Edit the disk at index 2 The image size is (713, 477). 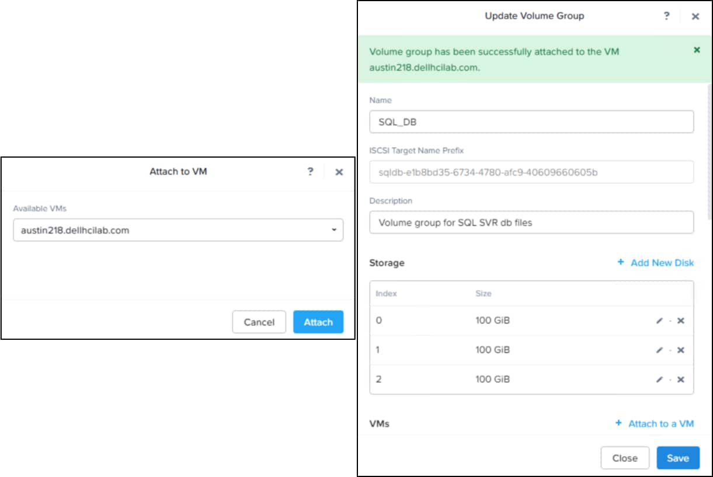click(x=660, y=379)
